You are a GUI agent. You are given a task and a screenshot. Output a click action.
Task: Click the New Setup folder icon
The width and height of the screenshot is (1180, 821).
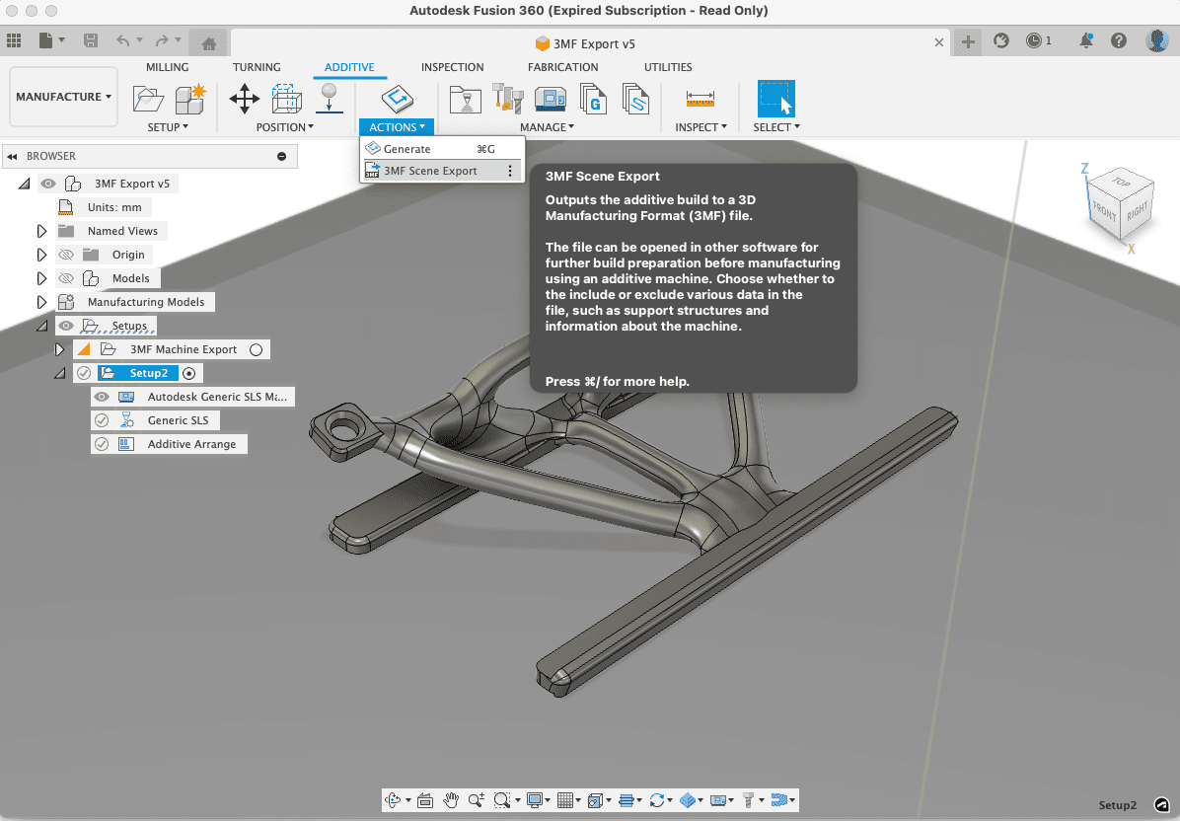click(148, 99)
